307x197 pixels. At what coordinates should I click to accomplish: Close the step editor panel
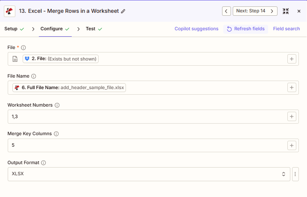pos(299,11)
